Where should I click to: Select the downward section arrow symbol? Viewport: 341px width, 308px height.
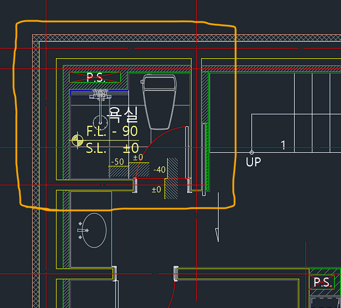pos(216,234)
